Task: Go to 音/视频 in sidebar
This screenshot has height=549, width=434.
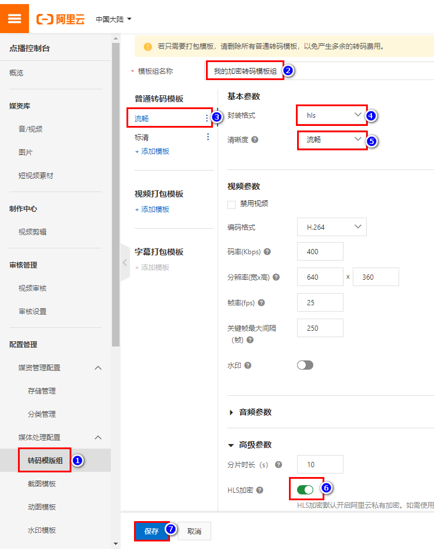Action: pos(30,129)
